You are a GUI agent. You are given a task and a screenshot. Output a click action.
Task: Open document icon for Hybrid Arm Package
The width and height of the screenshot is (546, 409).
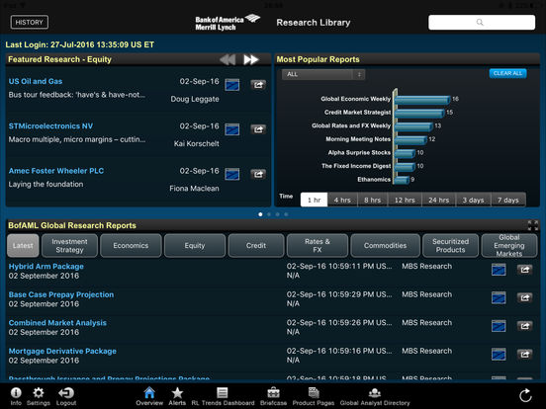click(x=499, y=270)
